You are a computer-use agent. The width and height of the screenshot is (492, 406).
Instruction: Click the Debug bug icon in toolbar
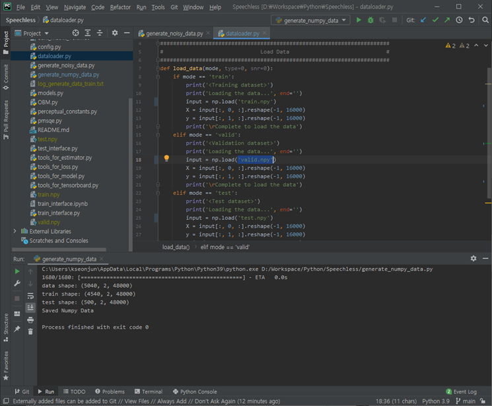point(370,20)
